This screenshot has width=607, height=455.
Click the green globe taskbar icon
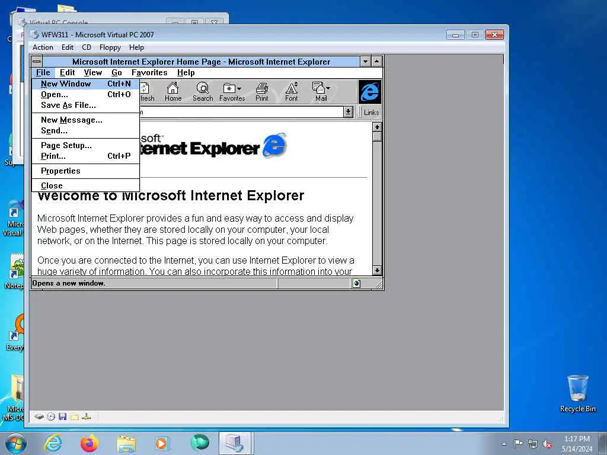(199, 443)
